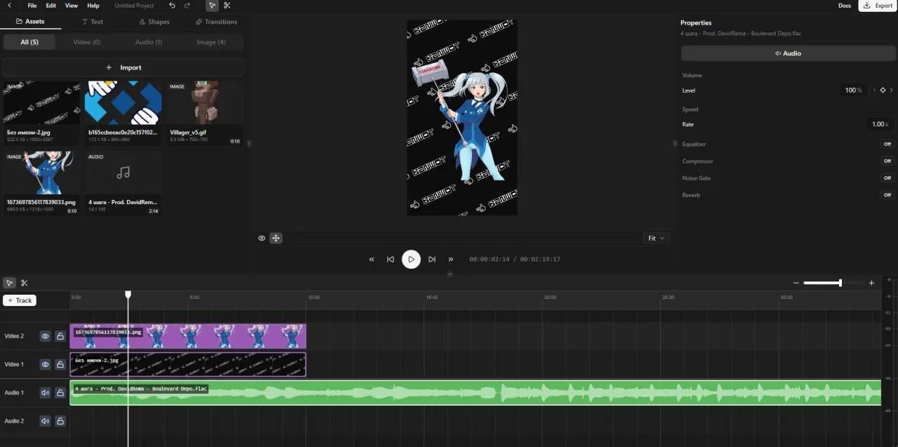The image size is (898, 447).
Task: Zoom out the timeline with minus
Action: coord(796,283)
